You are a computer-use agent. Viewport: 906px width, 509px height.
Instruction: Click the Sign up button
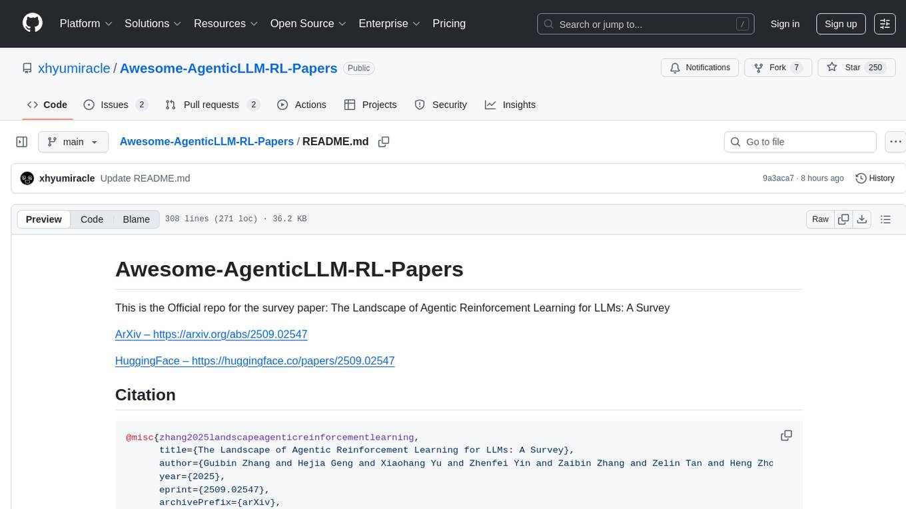point(841,24)
